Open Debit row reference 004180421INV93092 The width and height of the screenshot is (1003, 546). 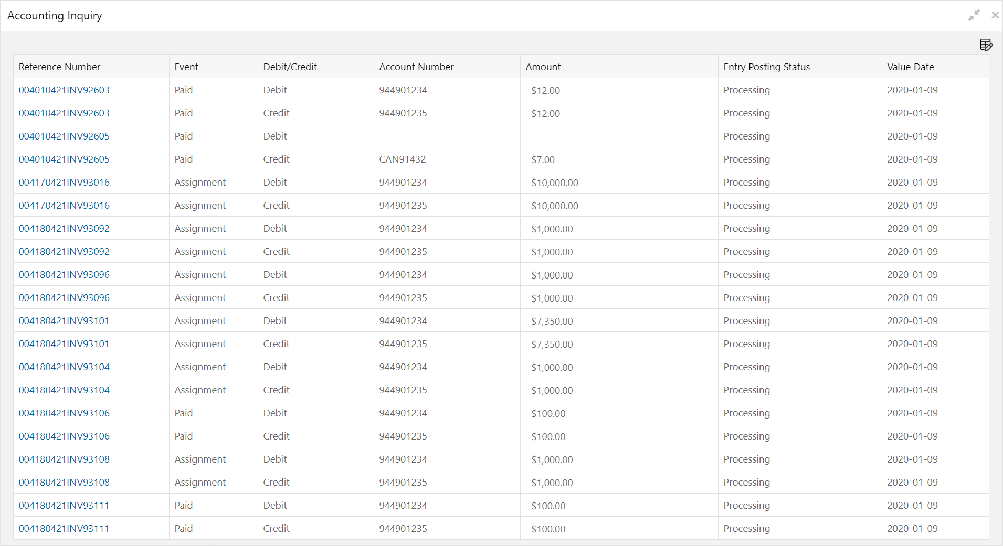point(64,228)
